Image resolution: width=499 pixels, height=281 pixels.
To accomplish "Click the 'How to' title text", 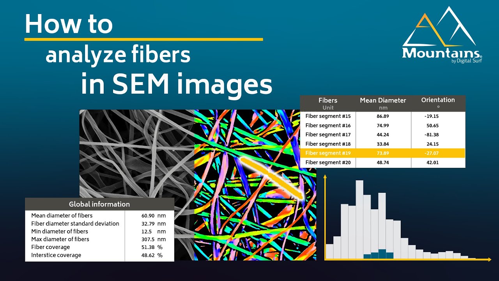I will click(x=69, y=24).
